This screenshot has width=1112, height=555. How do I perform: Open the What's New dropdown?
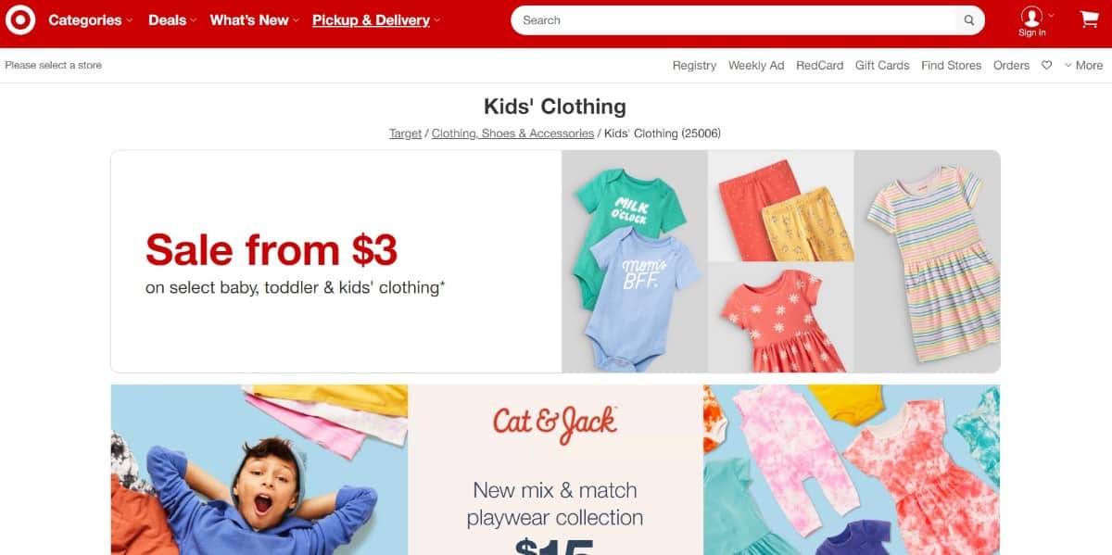254,20
